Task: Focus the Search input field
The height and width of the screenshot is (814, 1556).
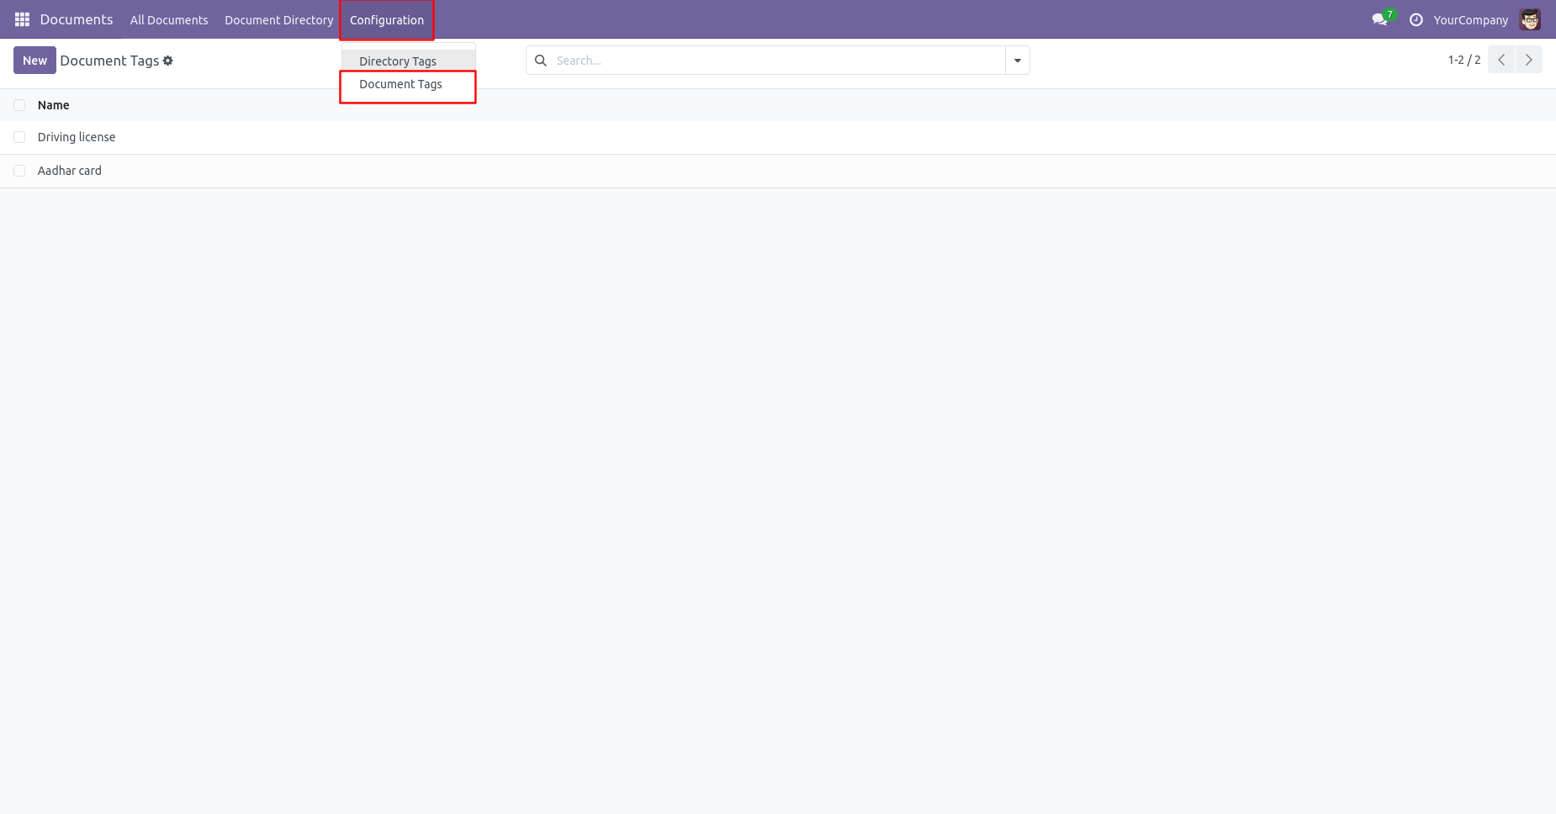Action: (x=778, y=61)
